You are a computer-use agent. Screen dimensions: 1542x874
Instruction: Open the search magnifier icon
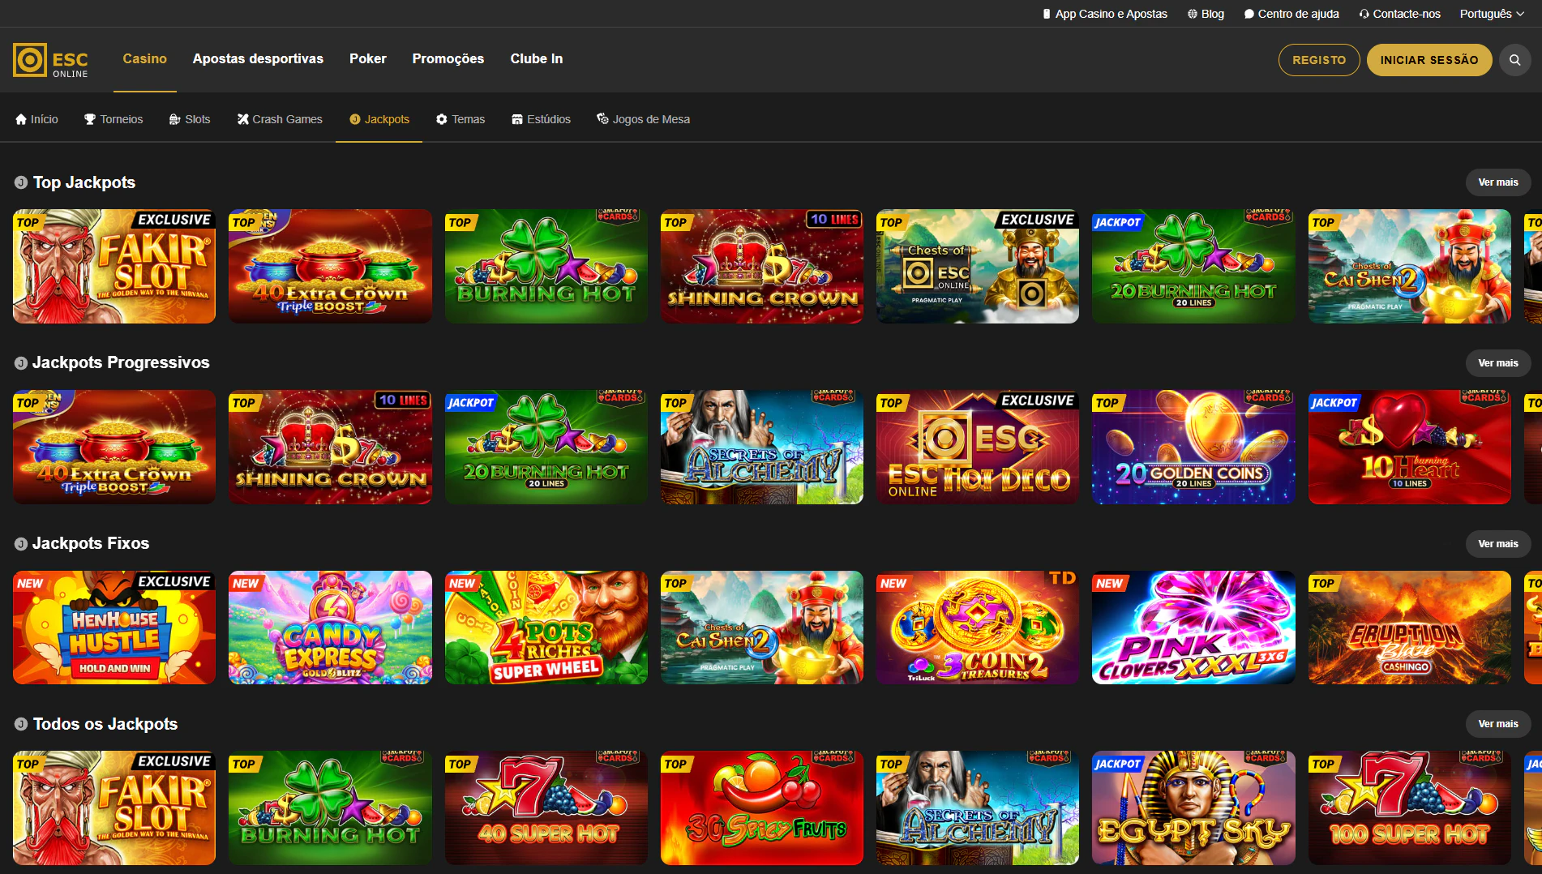pyautogui.click(x=1514, y=60)
